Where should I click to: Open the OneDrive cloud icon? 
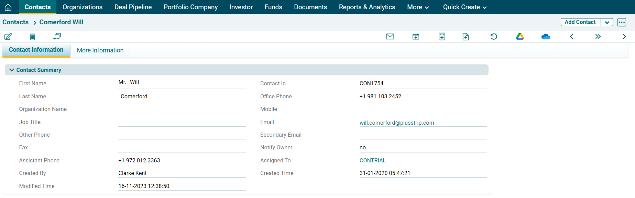(x=546, y=37)
